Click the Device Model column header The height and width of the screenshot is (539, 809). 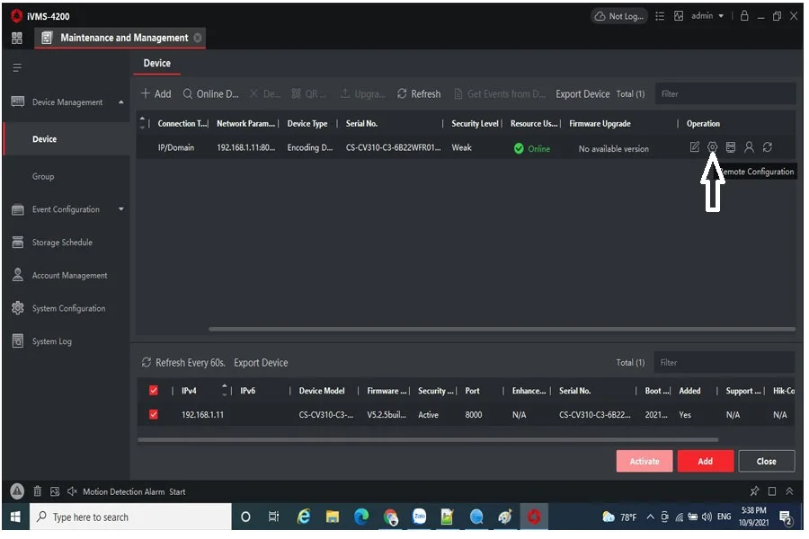pos(322,391)
